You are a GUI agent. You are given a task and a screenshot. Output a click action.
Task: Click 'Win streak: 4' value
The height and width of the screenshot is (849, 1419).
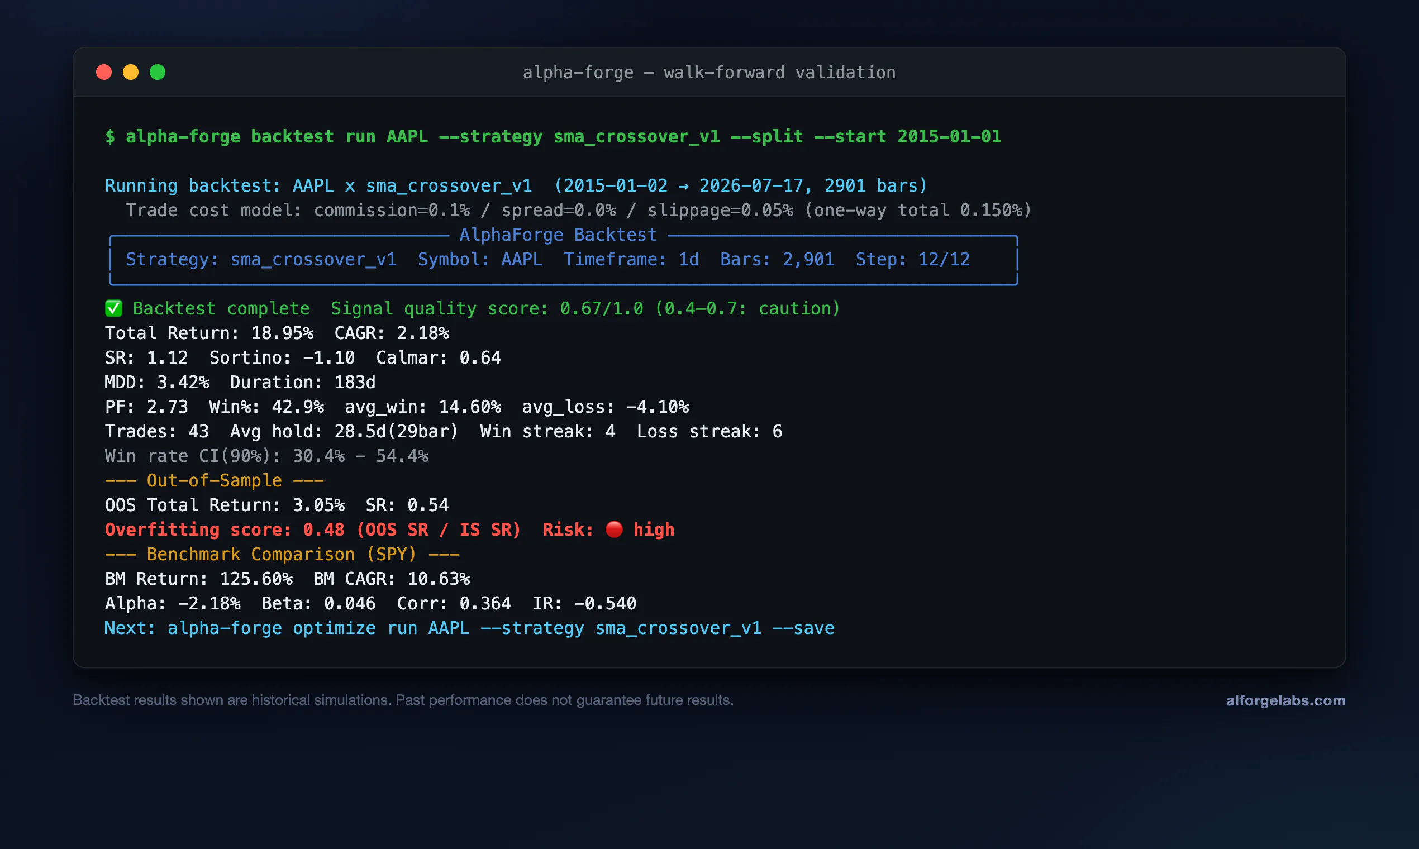coord(547,431)
